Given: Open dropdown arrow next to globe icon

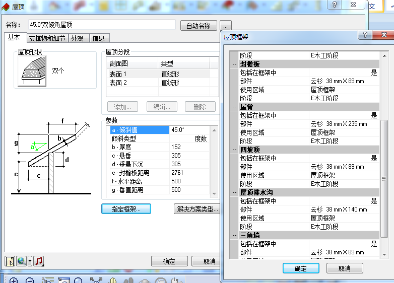Looking at the screenshot, I should [30, 261].
